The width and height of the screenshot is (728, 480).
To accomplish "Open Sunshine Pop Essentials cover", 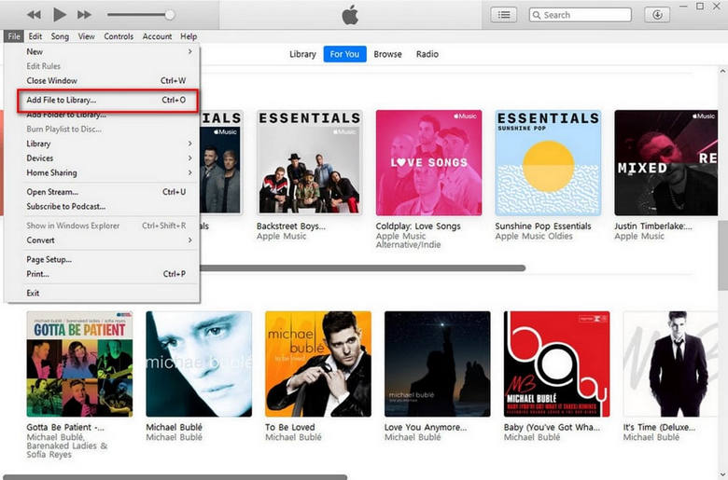I will (548, 162).
